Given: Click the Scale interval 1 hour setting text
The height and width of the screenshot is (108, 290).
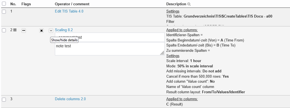Looking at the screenshot, I should [x=184, y=61].
